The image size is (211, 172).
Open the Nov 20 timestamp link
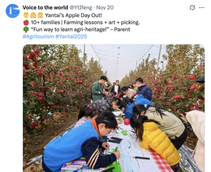[105, 8]
